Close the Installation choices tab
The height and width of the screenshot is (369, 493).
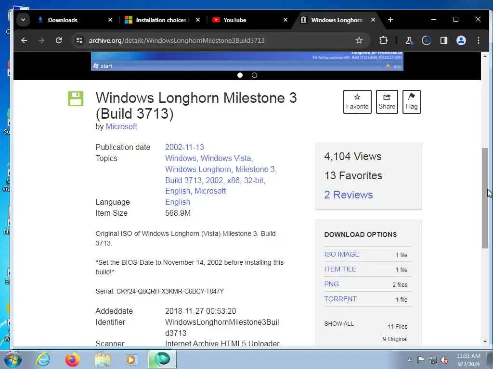(x=198, y=20)
